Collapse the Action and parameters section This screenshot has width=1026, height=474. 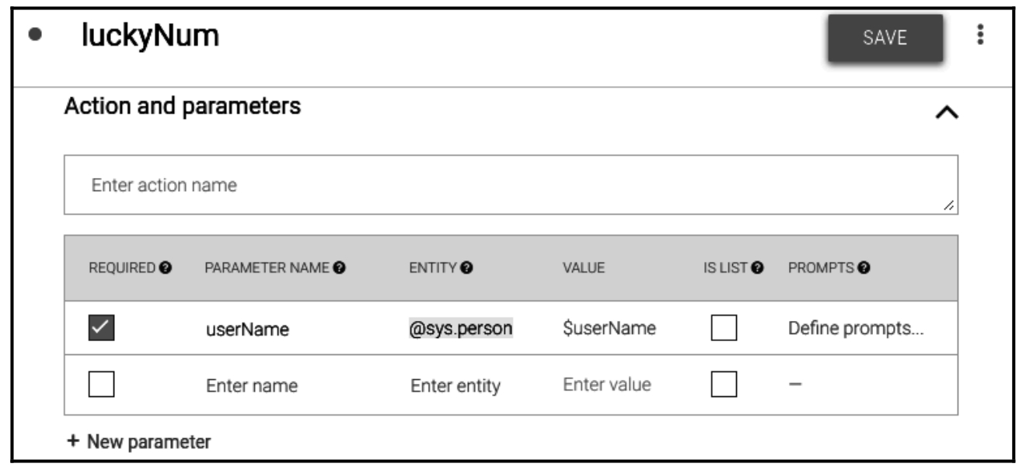pyautogui.click(x=946, y=113)
